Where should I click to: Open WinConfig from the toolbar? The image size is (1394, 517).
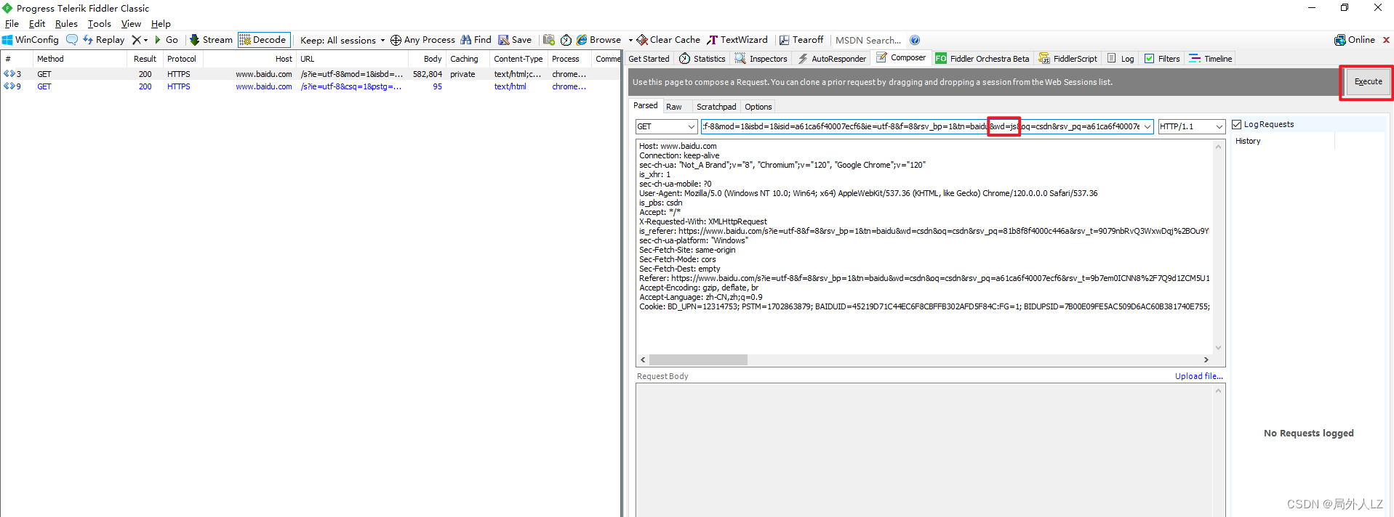31,40
